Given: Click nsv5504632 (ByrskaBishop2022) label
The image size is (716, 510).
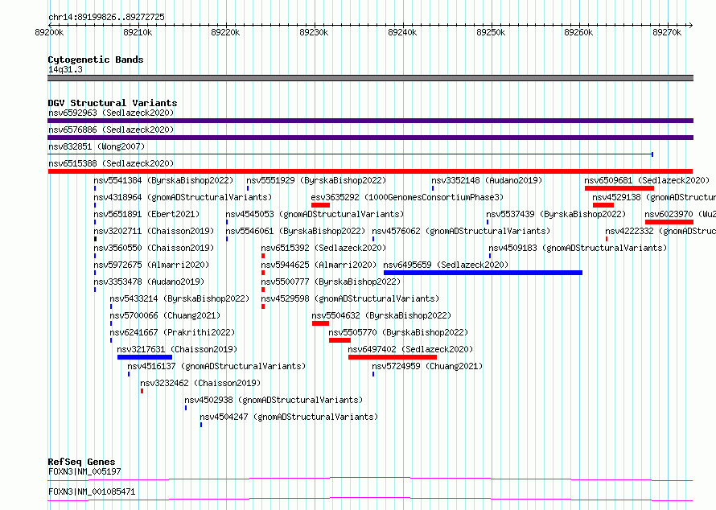Looking at the screenshot, I should click(x=381, y=315).
